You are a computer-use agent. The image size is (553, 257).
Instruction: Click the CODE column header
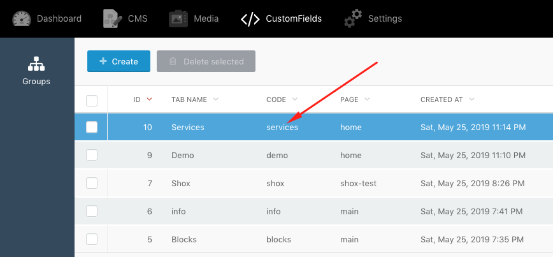(276, 99)
